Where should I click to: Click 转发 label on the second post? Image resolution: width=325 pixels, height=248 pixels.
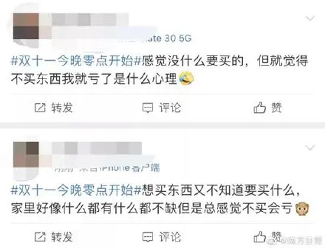(62, 237)
